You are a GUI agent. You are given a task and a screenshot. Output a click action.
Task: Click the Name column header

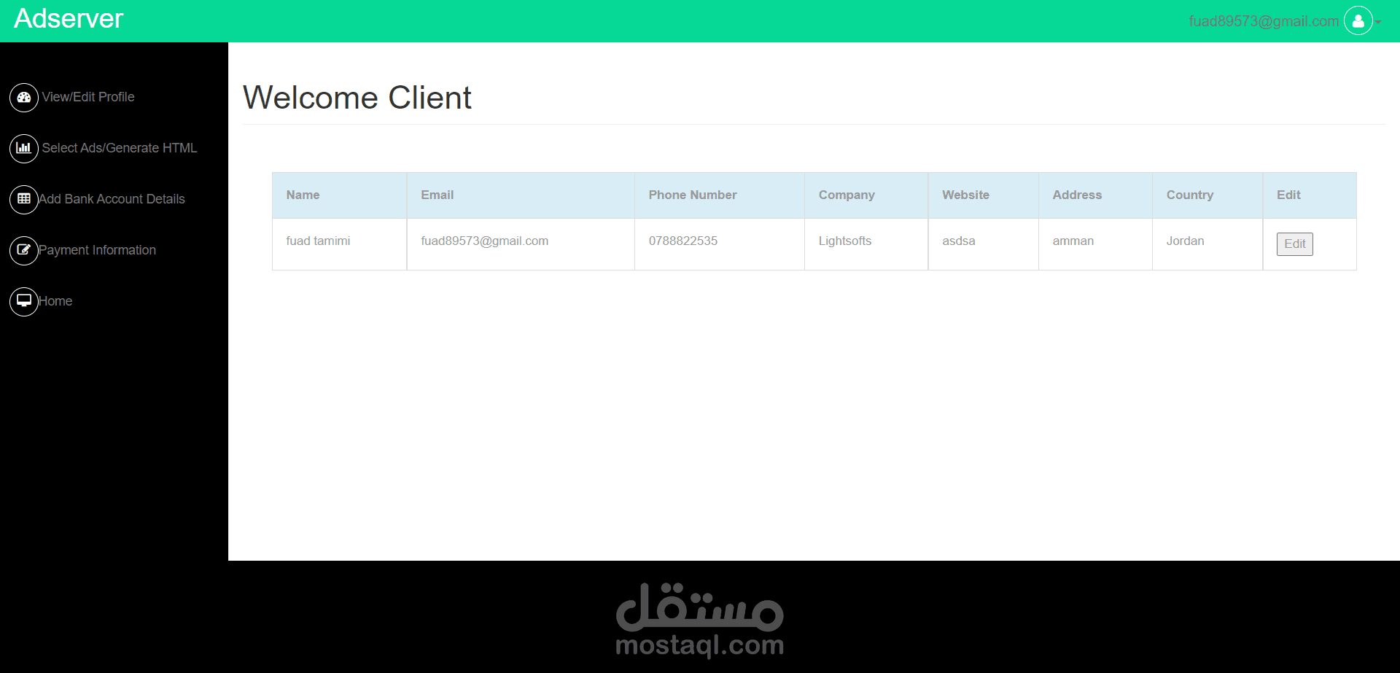tap(340, 195)
